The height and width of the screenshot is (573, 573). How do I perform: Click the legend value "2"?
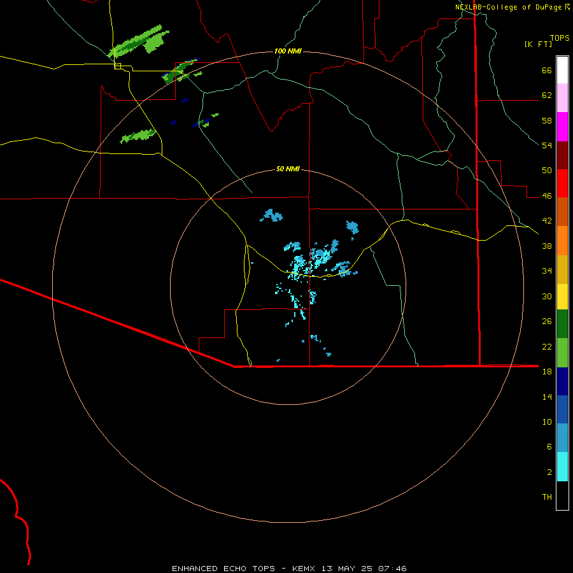click(x=549, y=472)
